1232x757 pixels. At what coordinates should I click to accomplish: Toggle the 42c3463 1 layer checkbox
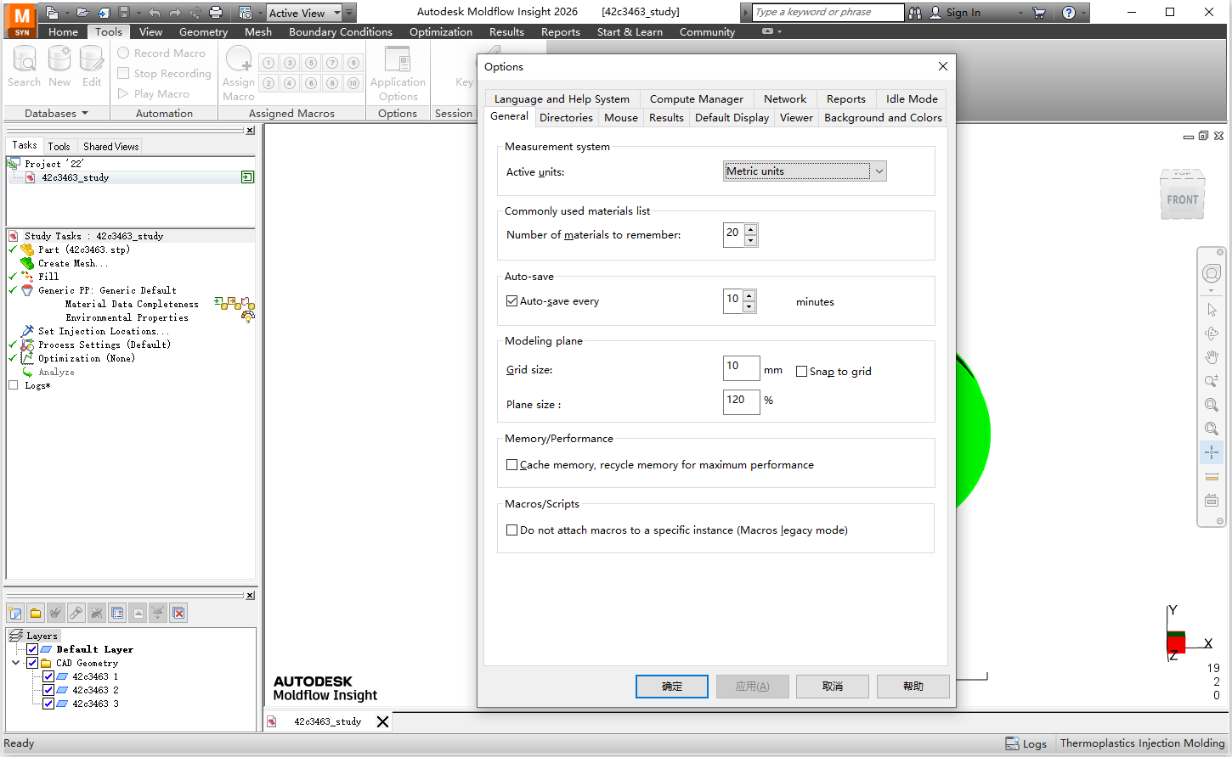click(48, 676)
